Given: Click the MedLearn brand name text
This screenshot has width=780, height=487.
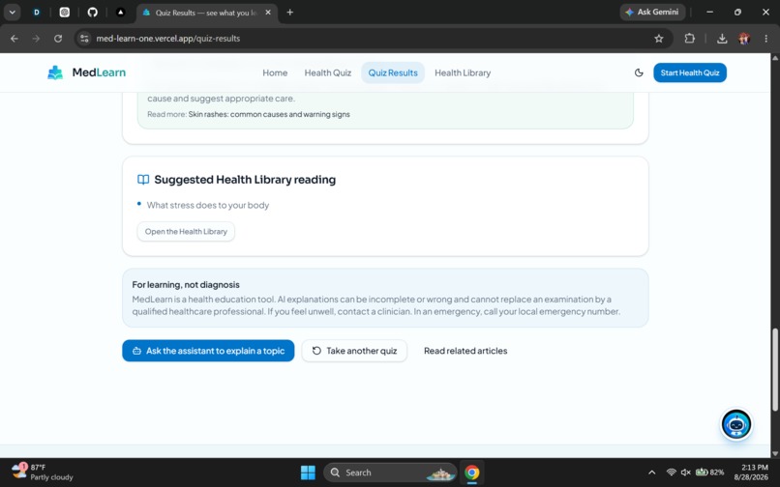Looking at the screenshot, I should (99, 72).
